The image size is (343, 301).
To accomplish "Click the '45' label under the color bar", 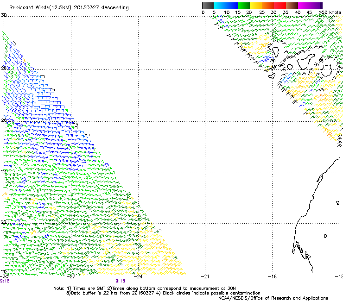I will (x=309, y=13).
